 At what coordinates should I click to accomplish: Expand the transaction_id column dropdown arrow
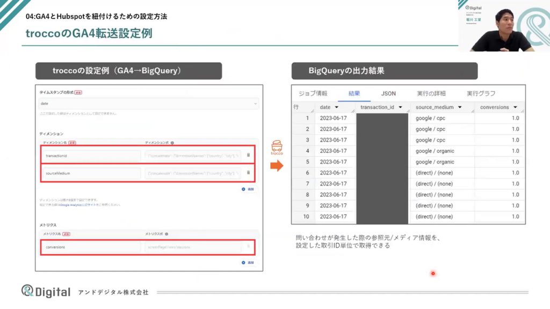pyautogui.click(x=400, y=107)
